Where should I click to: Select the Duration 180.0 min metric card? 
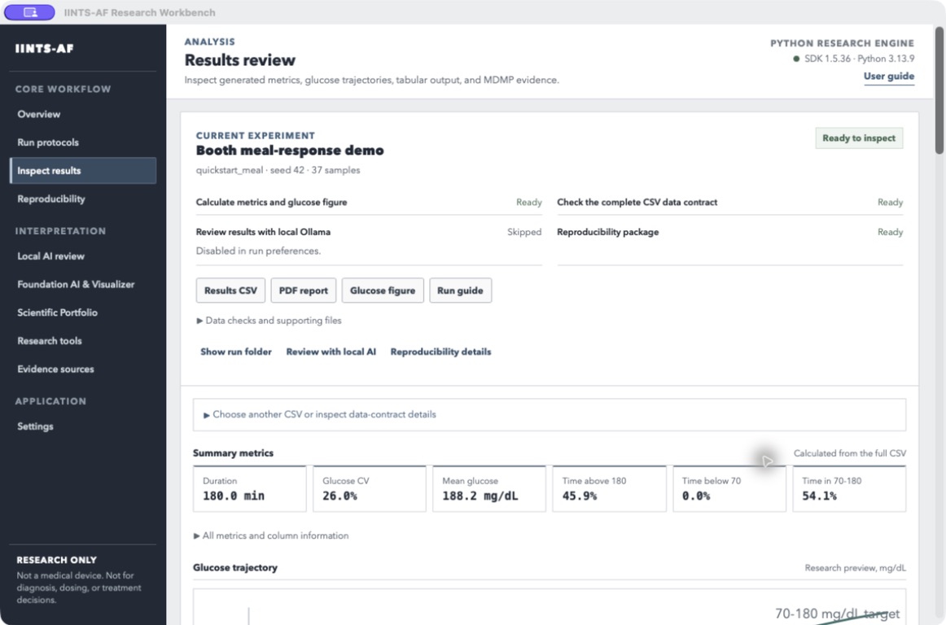pyautogui.click(x=250, y=488)
